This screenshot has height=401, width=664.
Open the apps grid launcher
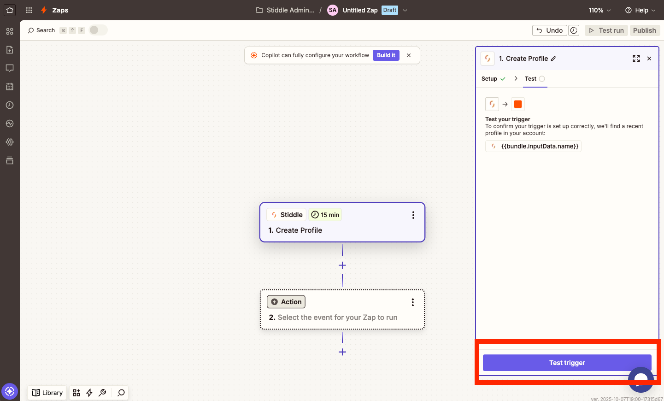pos(29,10)
